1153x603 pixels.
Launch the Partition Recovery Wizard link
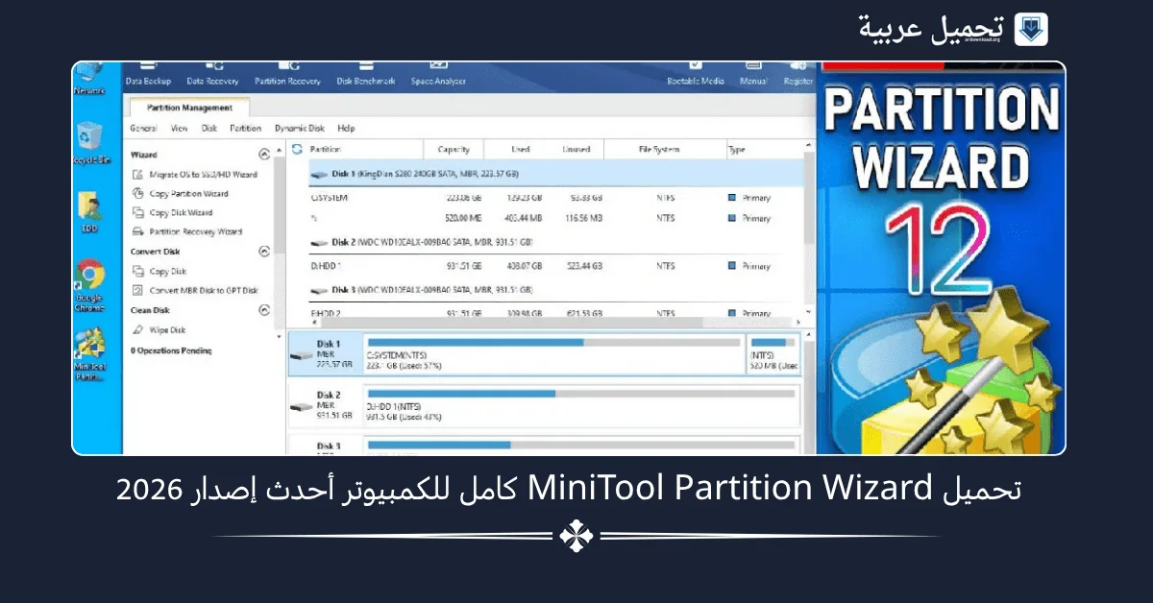point(196,232)
